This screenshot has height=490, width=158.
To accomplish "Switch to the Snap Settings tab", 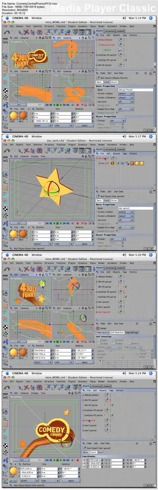I will (x=132, y=332).
